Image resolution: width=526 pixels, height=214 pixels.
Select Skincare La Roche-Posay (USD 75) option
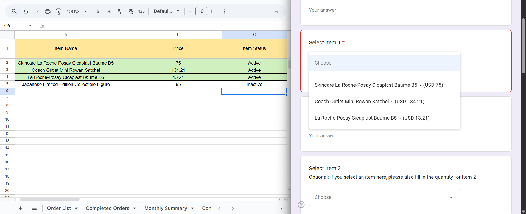384,85
